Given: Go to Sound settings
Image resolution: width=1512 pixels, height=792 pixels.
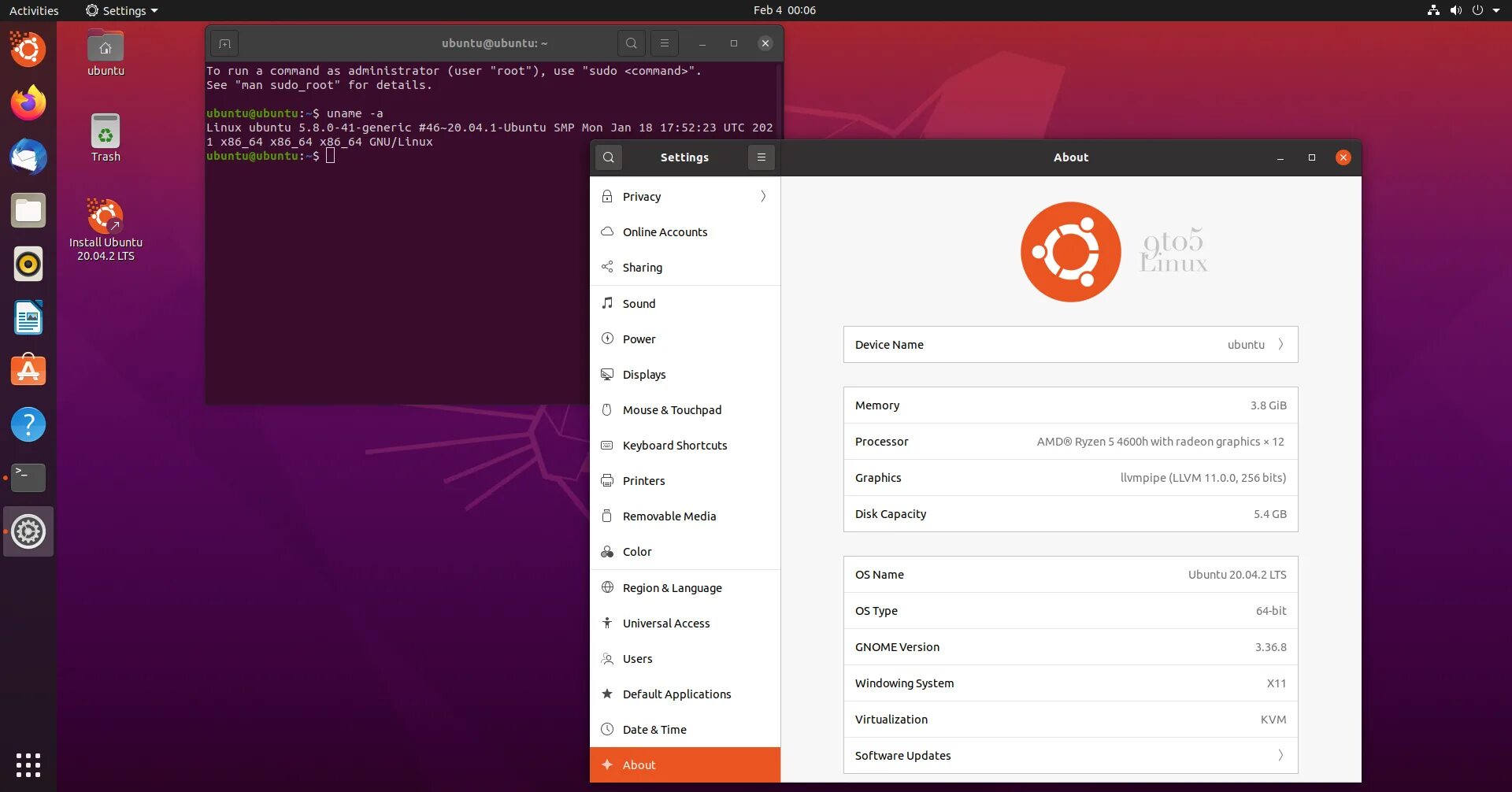Looking at the screenshot, I should (x=685, y=304).
